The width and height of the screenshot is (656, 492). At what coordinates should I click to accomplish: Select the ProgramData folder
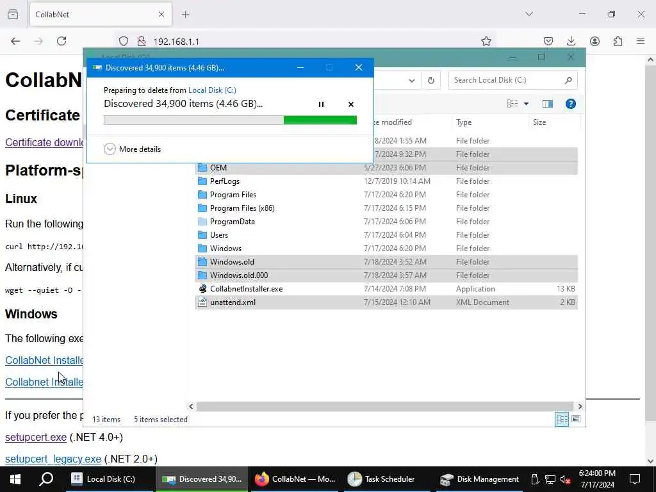[x=232, y=221]
